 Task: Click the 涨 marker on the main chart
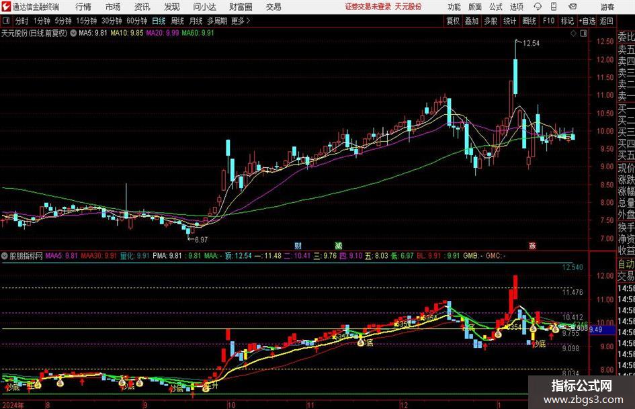(x=532, y=245)
